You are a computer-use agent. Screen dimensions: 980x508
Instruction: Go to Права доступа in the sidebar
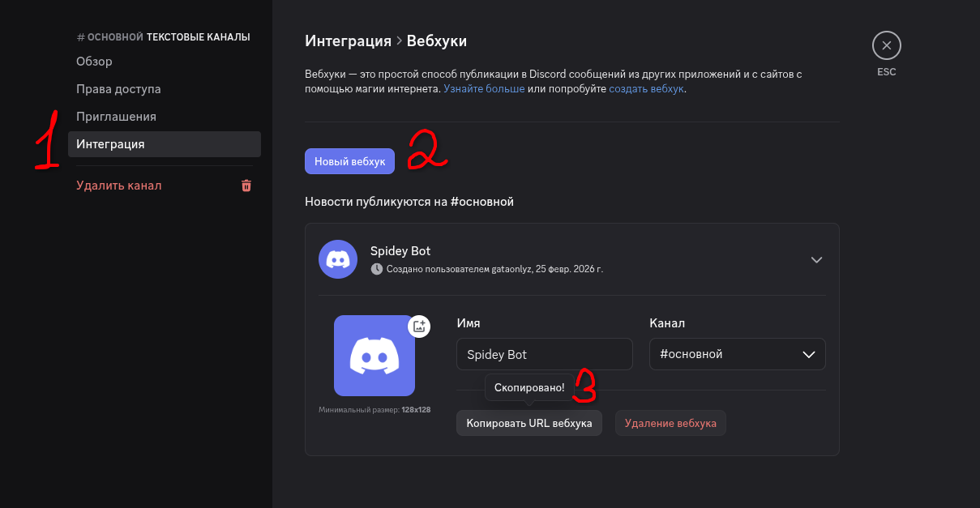(118, 89)
